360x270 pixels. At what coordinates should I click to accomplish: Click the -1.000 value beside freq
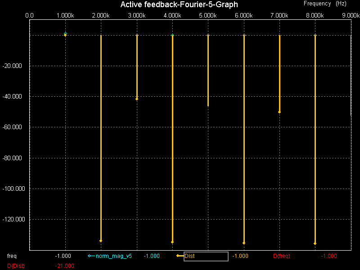pos(63,256)
